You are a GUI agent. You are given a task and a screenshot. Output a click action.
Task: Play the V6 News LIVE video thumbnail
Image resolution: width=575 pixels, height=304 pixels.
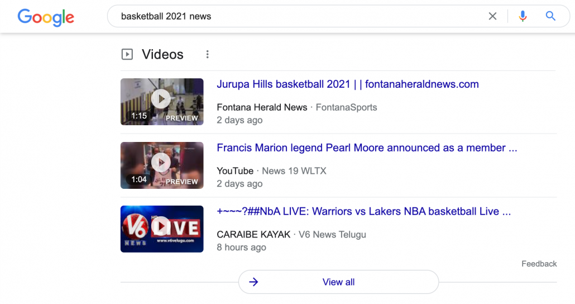pos(162,229)
